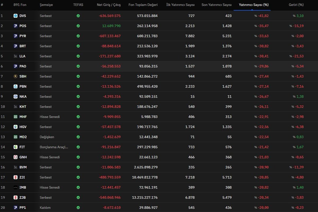The height and width of the screenshot is (212, 318).
Task: Click the HGV fund logo icon
Action: click(x=15, y=127)
